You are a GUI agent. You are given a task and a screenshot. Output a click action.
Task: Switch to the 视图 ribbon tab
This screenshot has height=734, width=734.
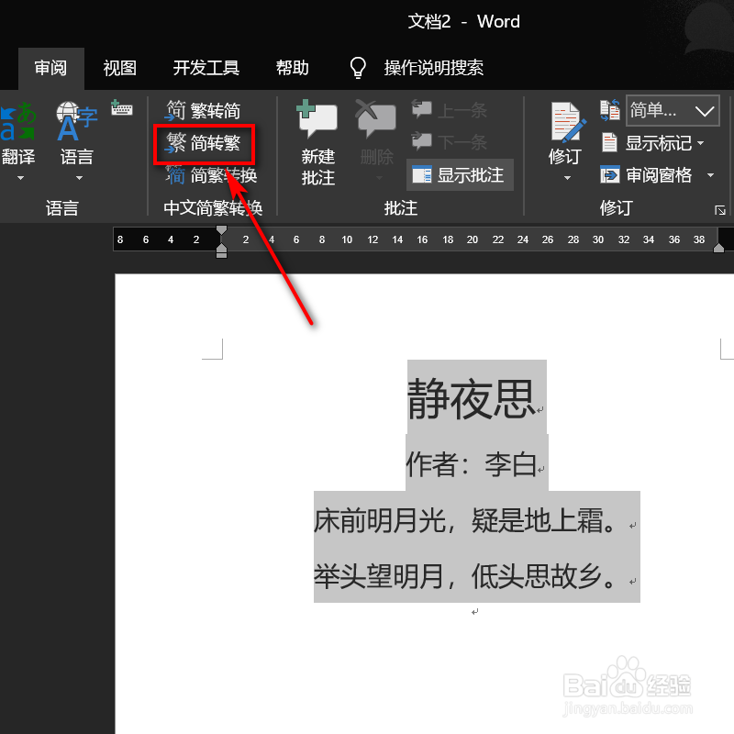tap(120, 67)
